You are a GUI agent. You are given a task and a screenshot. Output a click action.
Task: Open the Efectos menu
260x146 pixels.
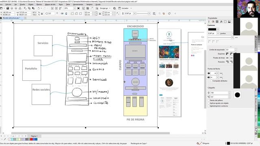[39, 4]
